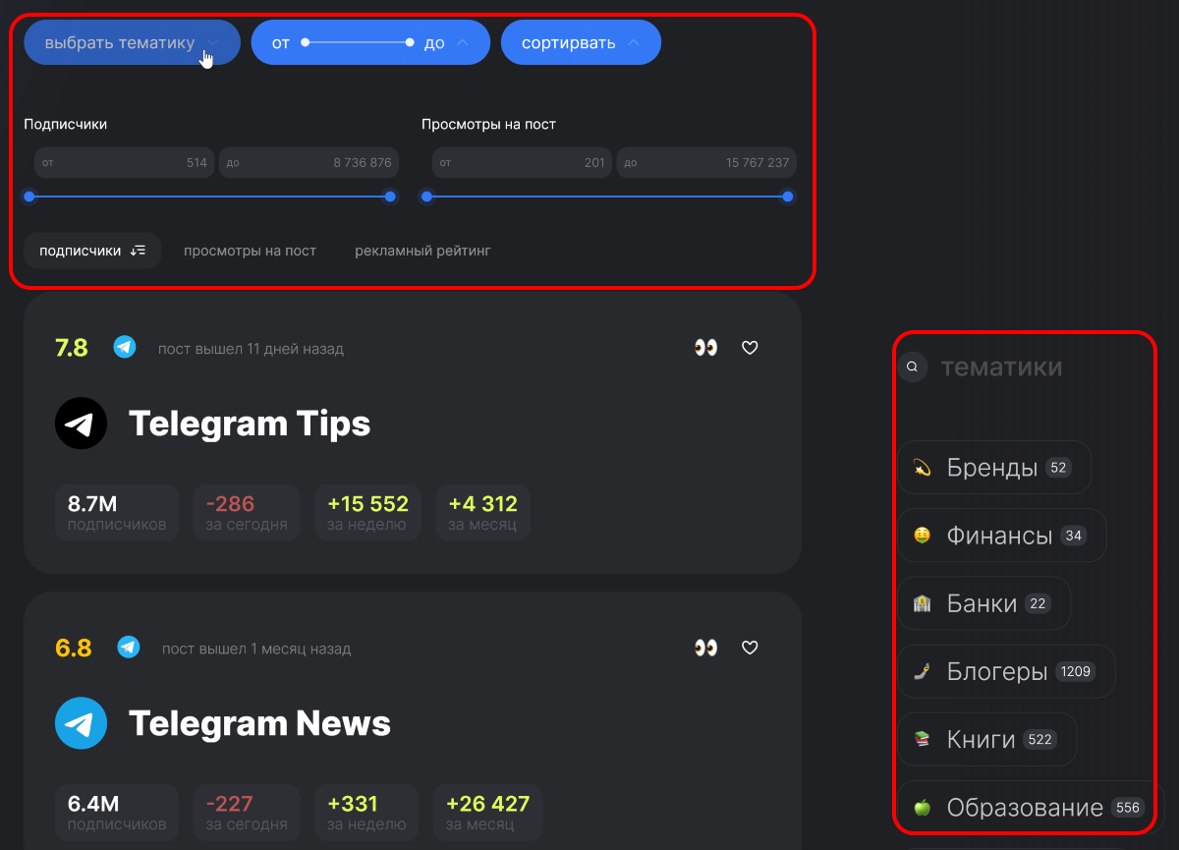Click the '8.7M подписчиков' stat
The width and height of the screenshot is (1179, 850).
point(117,513)
